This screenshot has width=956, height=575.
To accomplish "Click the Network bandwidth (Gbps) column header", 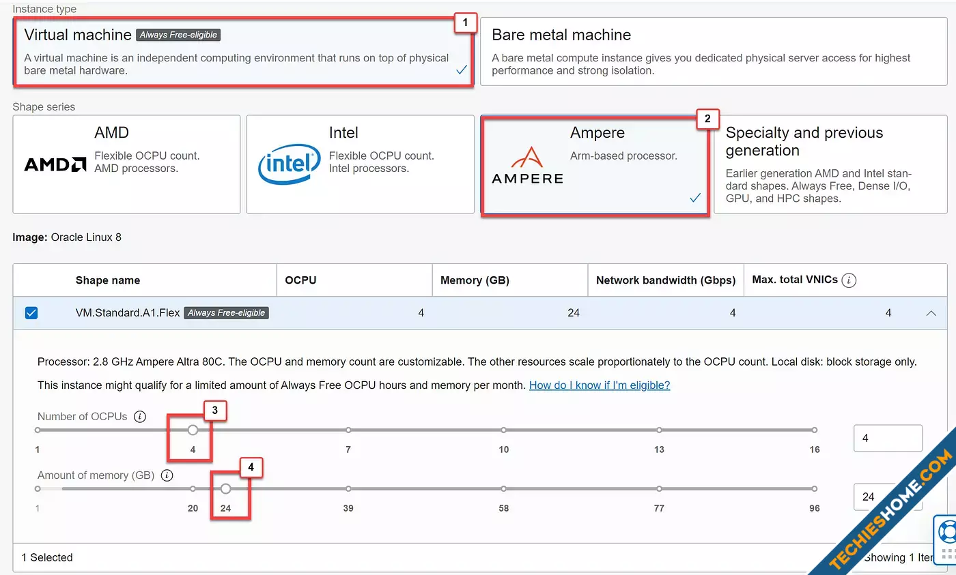I will [x=666, y=280].
